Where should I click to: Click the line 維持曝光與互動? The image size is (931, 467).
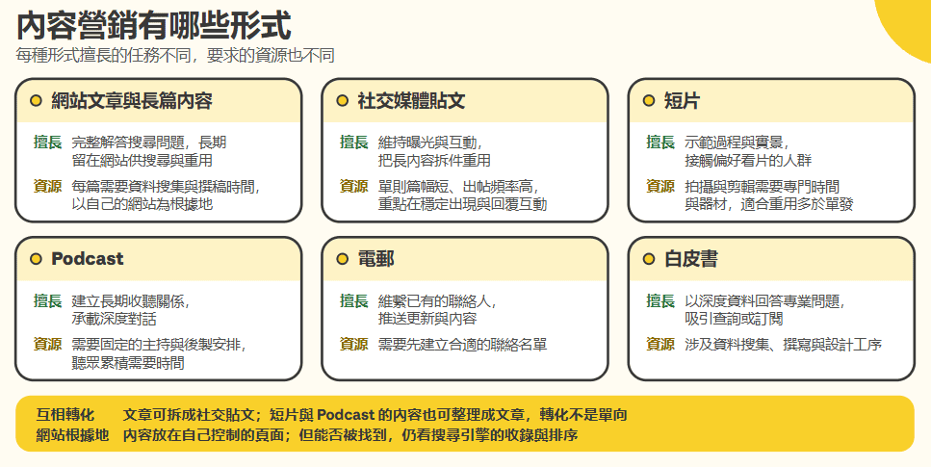[427, 143]
